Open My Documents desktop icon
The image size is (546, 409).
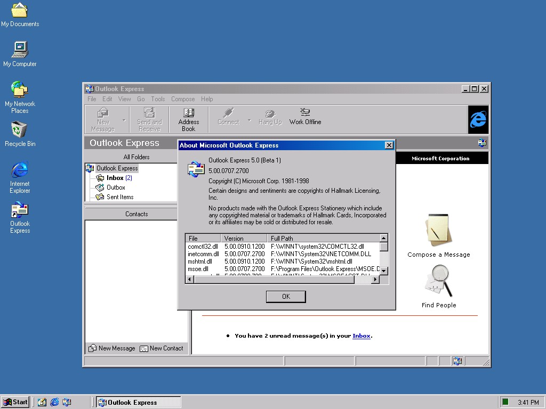20,14
